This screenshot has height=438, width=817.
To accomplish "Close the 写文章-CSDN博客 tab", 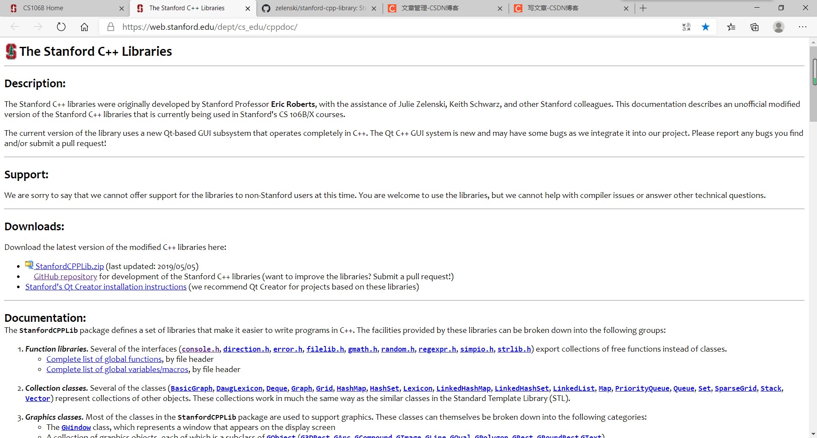I will (x=626, y=8).
